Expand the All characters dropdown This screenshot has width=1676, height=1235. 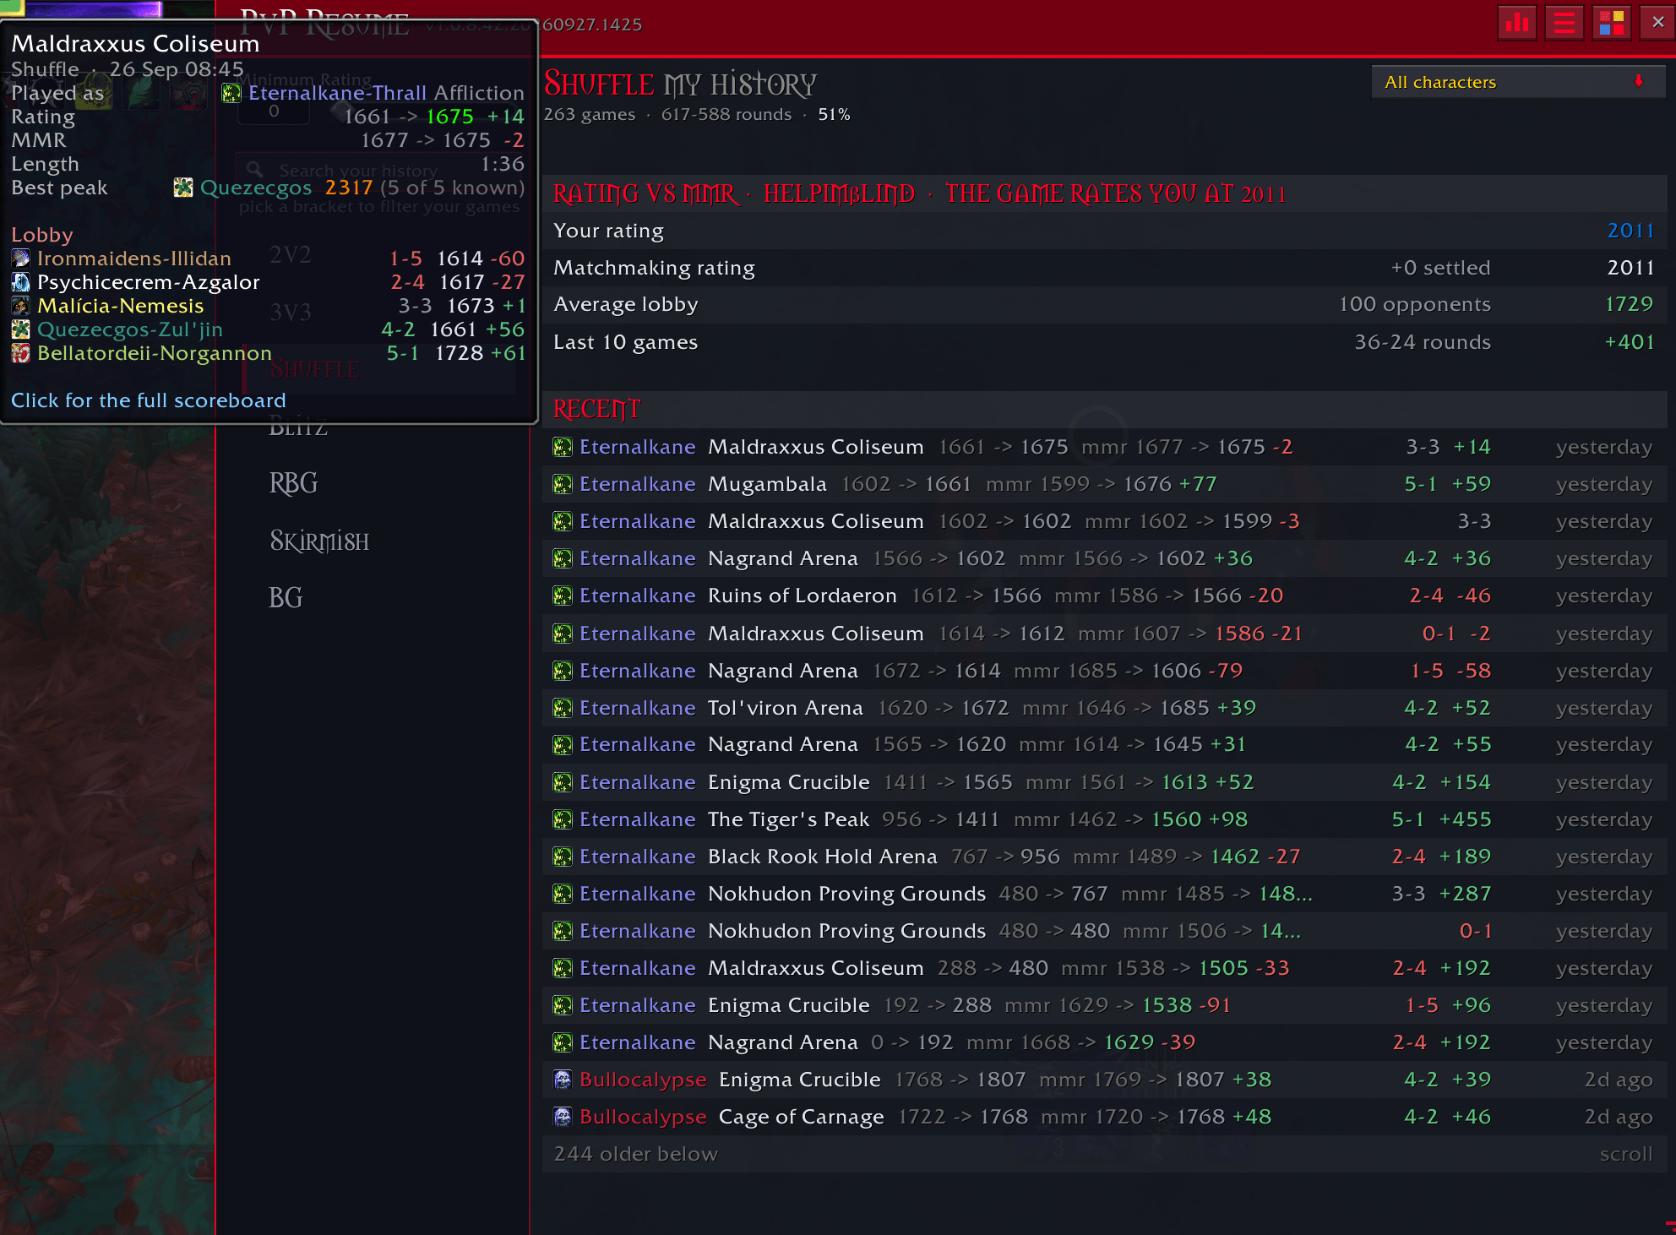click(1518, 82)
